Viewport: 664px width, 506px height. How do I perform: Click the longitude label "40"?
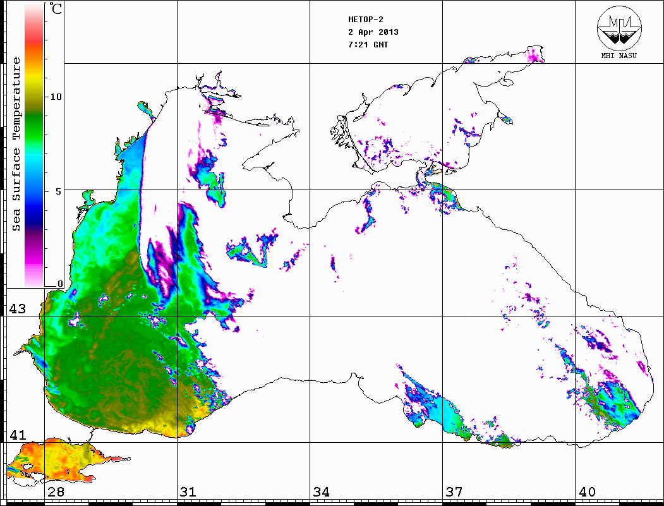click(587, 491)
